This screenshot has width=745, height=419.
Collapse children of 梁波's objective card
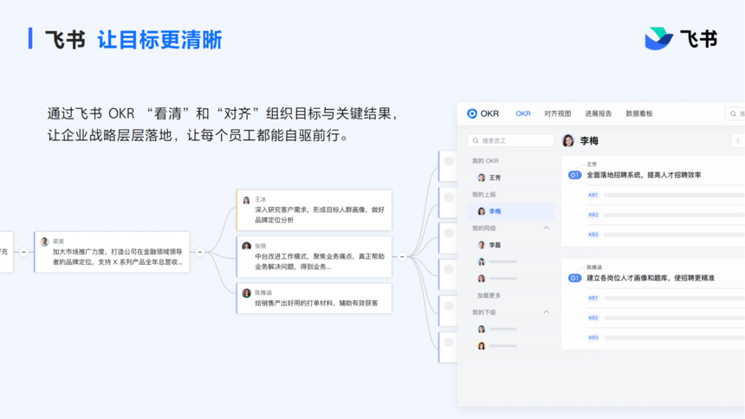(200, 252)
